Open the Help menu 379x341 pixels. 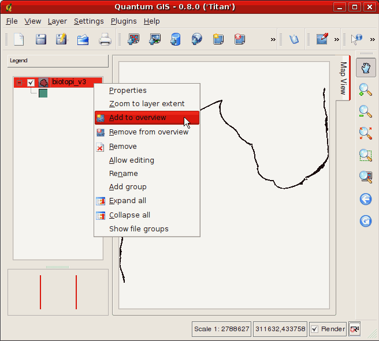(x=151, y=21)
